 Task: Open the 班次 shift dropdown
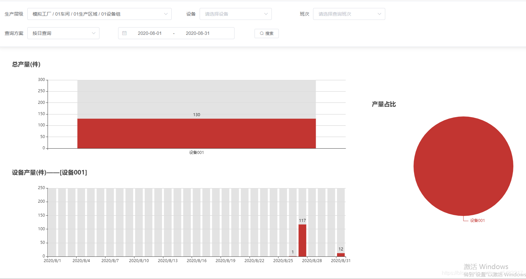(x=349, y=14)
